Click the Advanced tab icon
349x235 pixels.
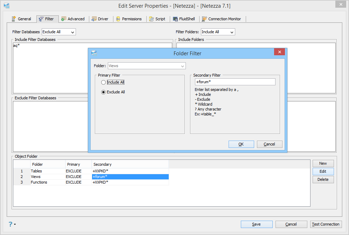pos(64,19)
